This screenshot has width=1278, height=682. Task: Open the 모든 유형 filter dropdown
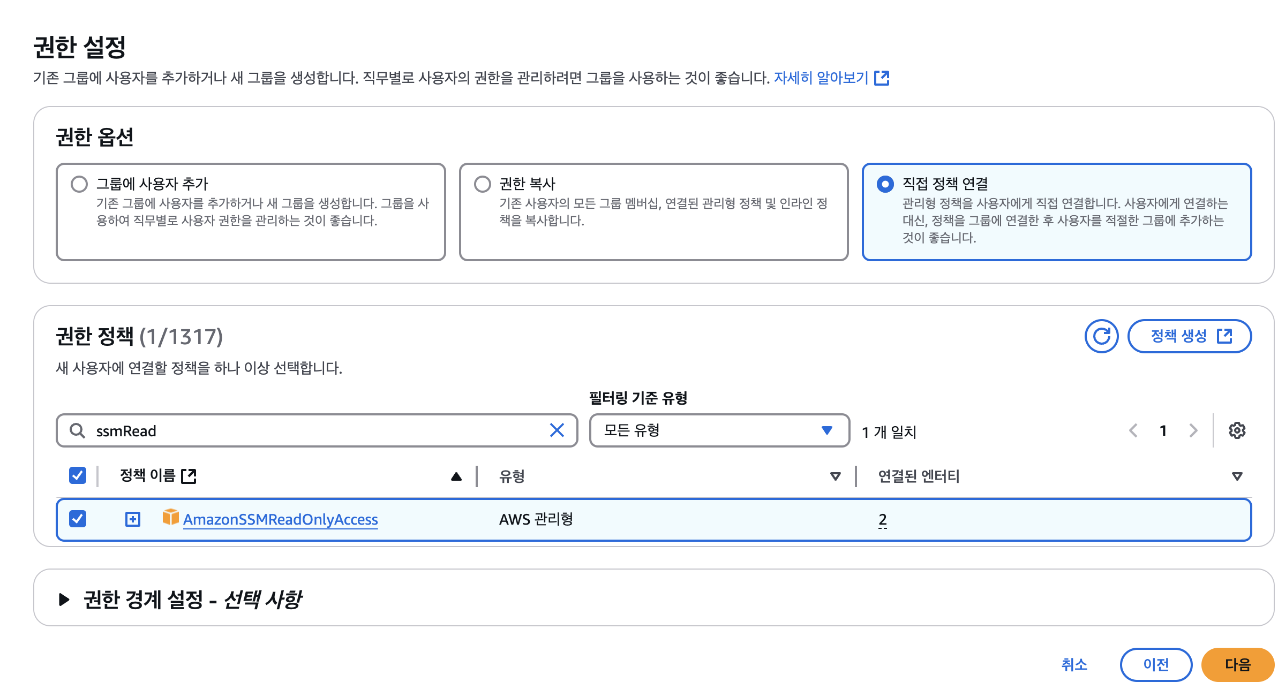(719, 430)
